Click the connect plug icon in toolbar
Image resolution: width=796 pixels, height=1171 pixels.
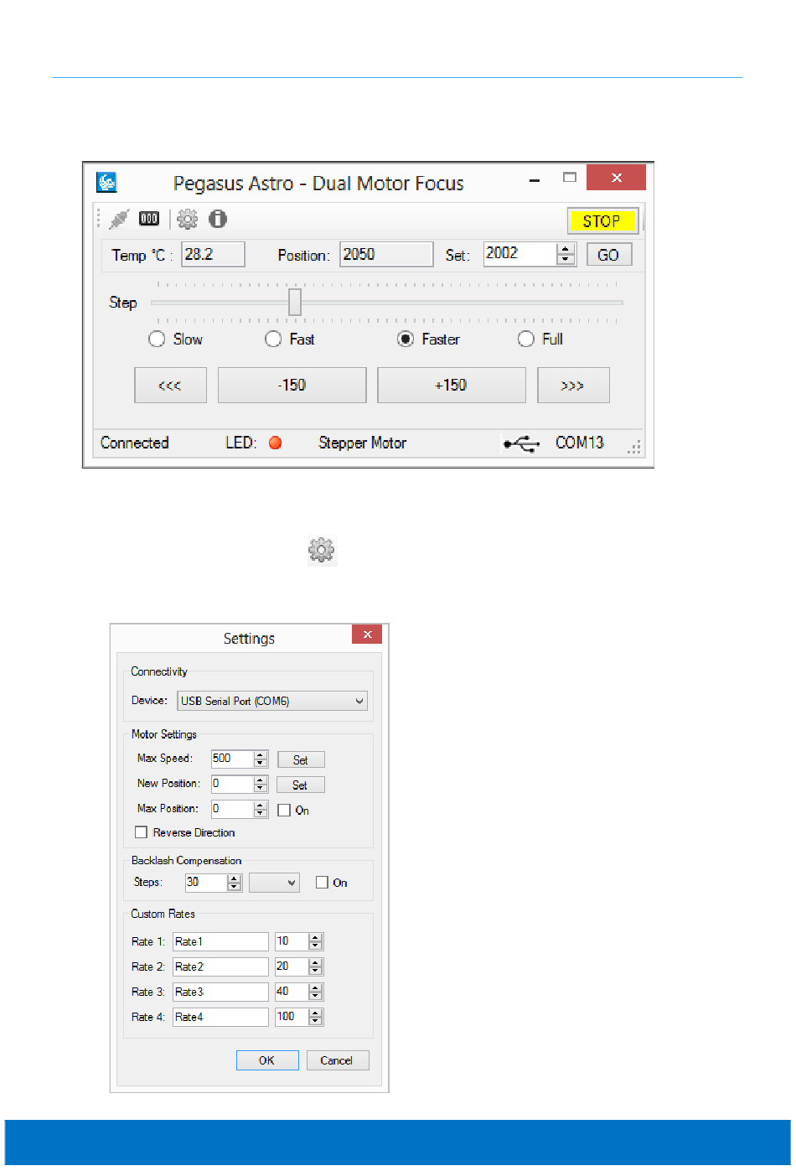coord(119,220)
